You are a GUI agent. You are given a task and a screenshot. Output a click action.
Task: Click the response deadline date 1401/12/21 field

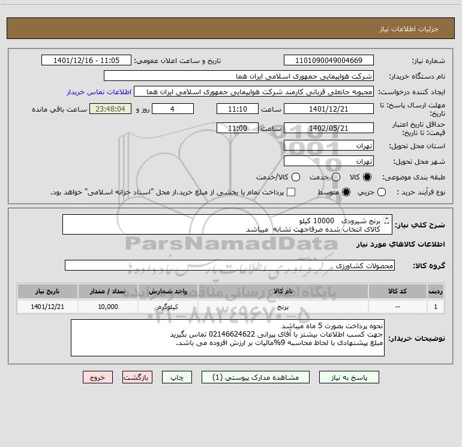(x=329, y=109)
